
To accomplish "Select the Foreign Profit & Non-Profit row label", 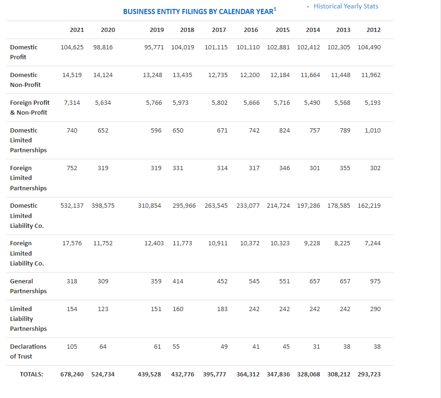I will (x=30, y=108).
